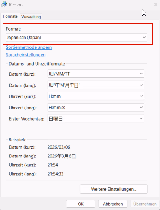Image resolution: width=160 pixels, height=210 pixels.
Task: Expand the Erster Wochentag dropdown
Action: tap(96, 118)
